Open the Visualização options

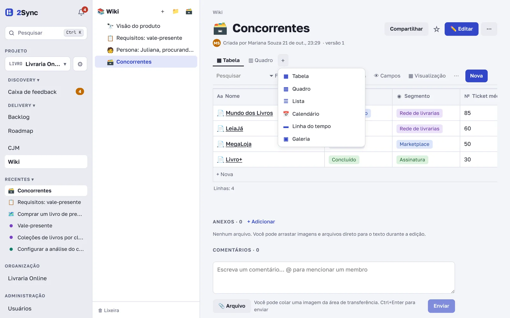(x=427, y=76)
